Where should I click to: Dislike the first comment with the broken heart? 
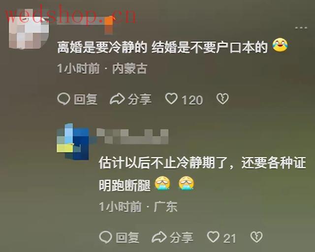pos(222,99)
